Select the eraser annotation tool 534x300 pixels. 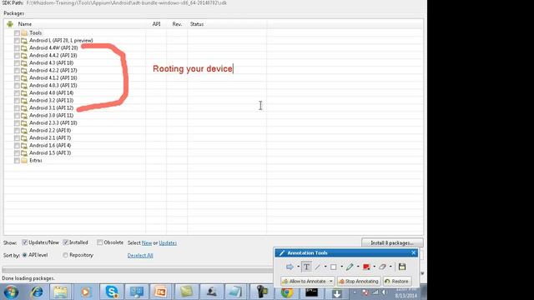[382, 267]
